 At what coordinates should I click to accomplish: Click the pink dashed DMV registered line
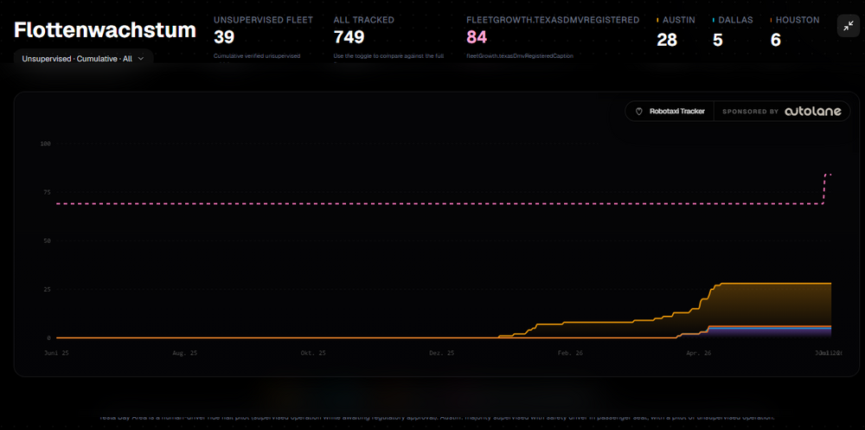coord(439,203)
